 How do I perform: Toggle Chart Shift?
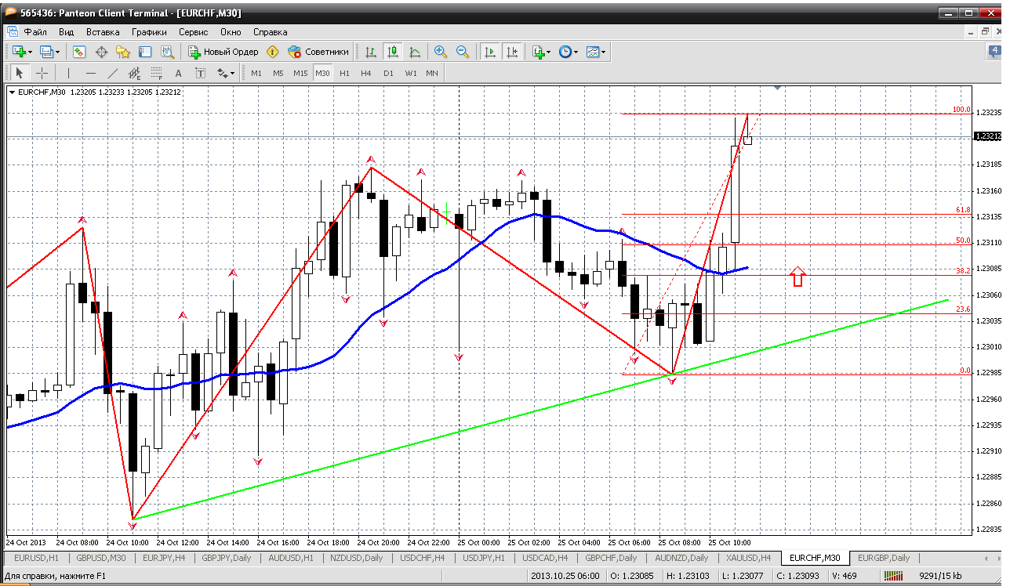click(x=511, y=52)
